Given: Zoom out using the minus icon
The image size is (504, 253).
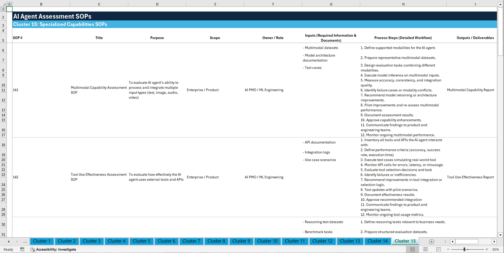Looking at the screenshot, I should [x=448, y=249].
